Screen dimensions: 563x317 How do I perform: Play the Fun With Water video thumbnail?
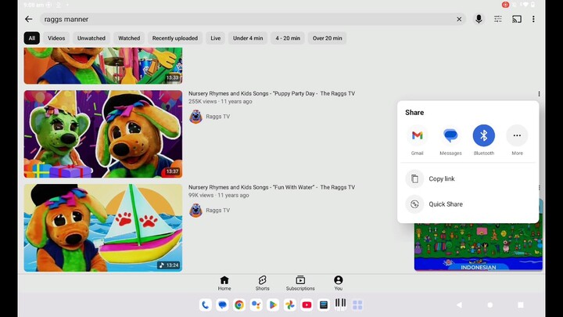coord(102,227)
